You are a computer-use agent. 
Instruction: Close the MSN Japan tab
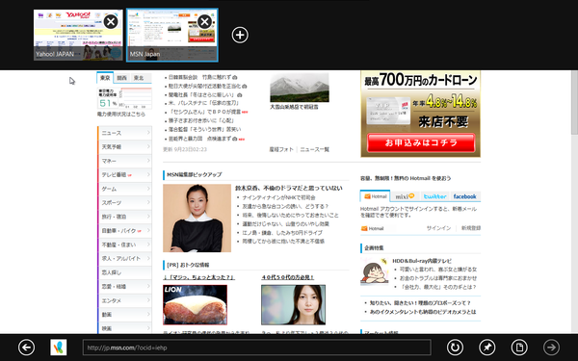pyautogui.click(x=204, y=22)
